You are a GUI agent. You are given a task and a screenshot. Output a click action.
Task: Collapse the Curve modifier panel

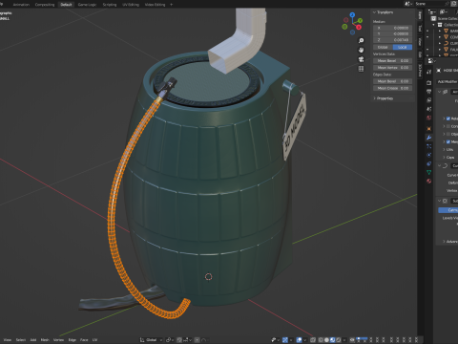tap(440, 165)
